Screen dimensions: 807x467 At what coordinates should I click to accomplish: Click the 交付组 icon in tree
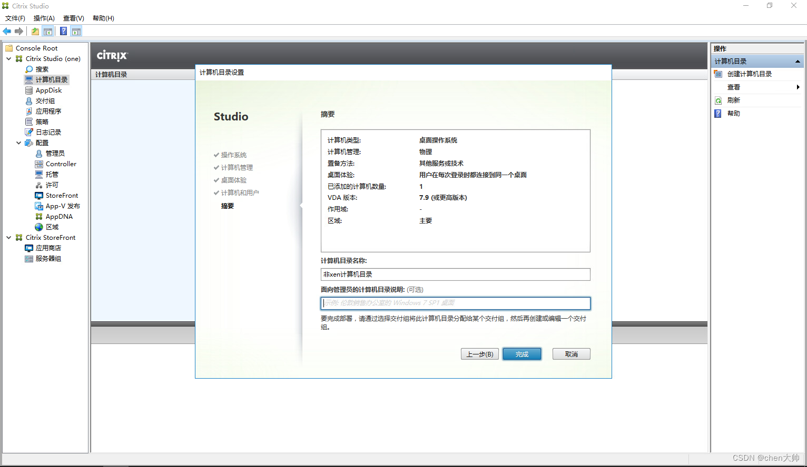(29, 101)
